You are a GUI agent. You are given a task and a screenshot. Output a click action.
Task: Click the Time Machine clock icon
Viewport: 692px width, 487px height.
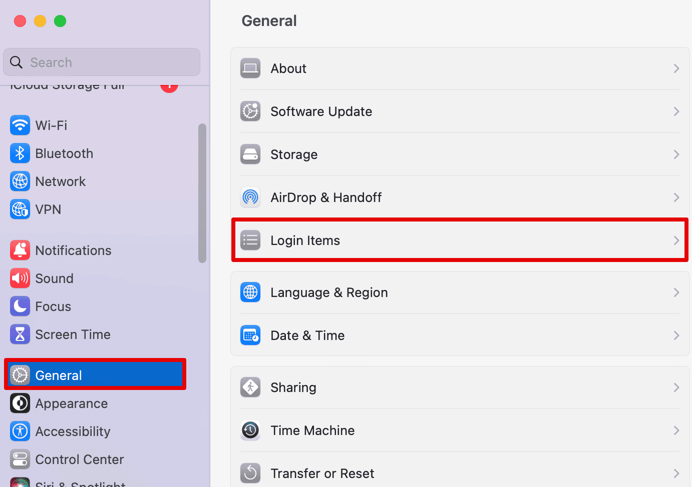point(250,430)
